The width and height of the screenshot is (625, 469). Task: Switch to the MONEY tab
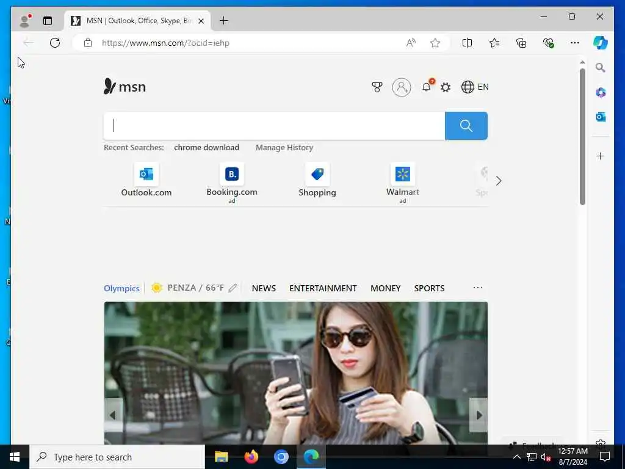pyautogui.click(x=386, y=288)
